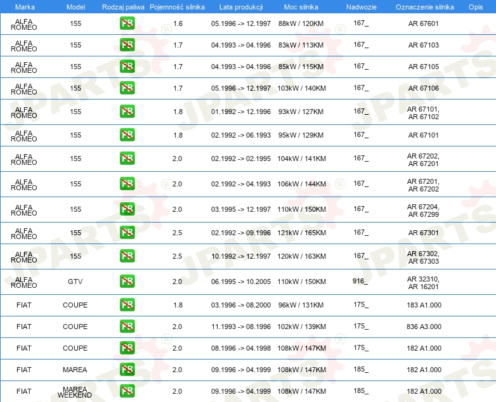The image size is (496, 402).
Task: Click dates 02.1992 -> 02.1995
Action: tap(241, 159)
